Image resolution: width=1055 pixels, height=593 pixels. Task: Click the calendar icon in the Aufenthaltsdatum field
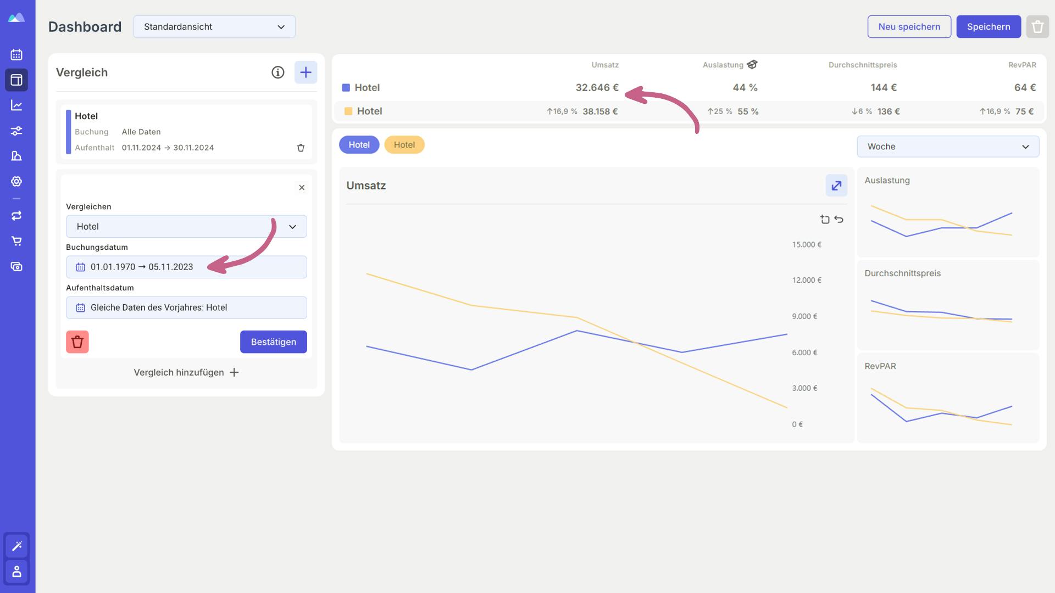tap(80, 308)
